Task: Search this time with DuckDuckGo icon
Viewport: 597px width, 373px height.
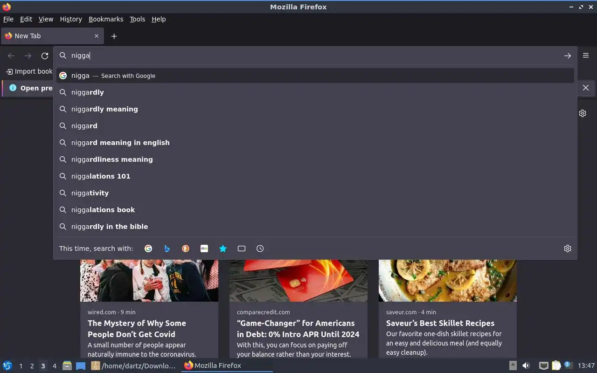Action: (186, 249)
